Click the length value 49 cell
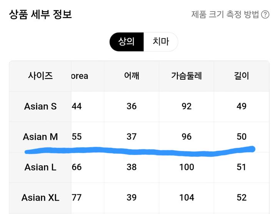Screen dimensions: 277x214 pos(242,106)
